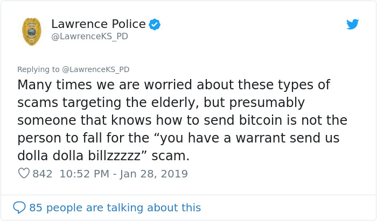The image size is (377, 221).
Task: Click the word "presumably" in the tweet
Action: (266, 103)
